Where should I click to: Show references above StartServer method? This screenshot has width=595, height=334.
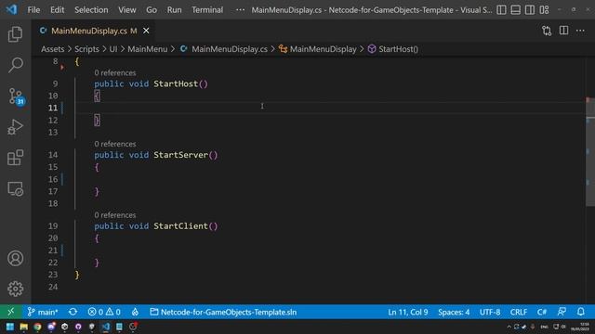(115, 144)
